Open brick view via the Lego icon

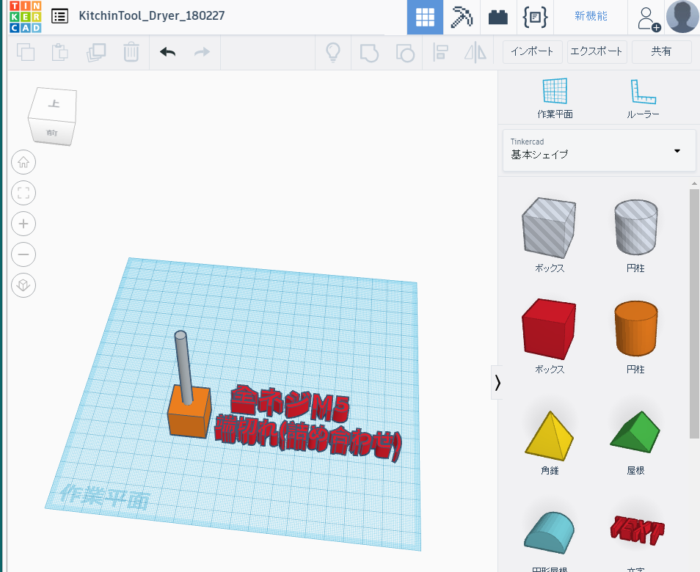click(498, 16)
